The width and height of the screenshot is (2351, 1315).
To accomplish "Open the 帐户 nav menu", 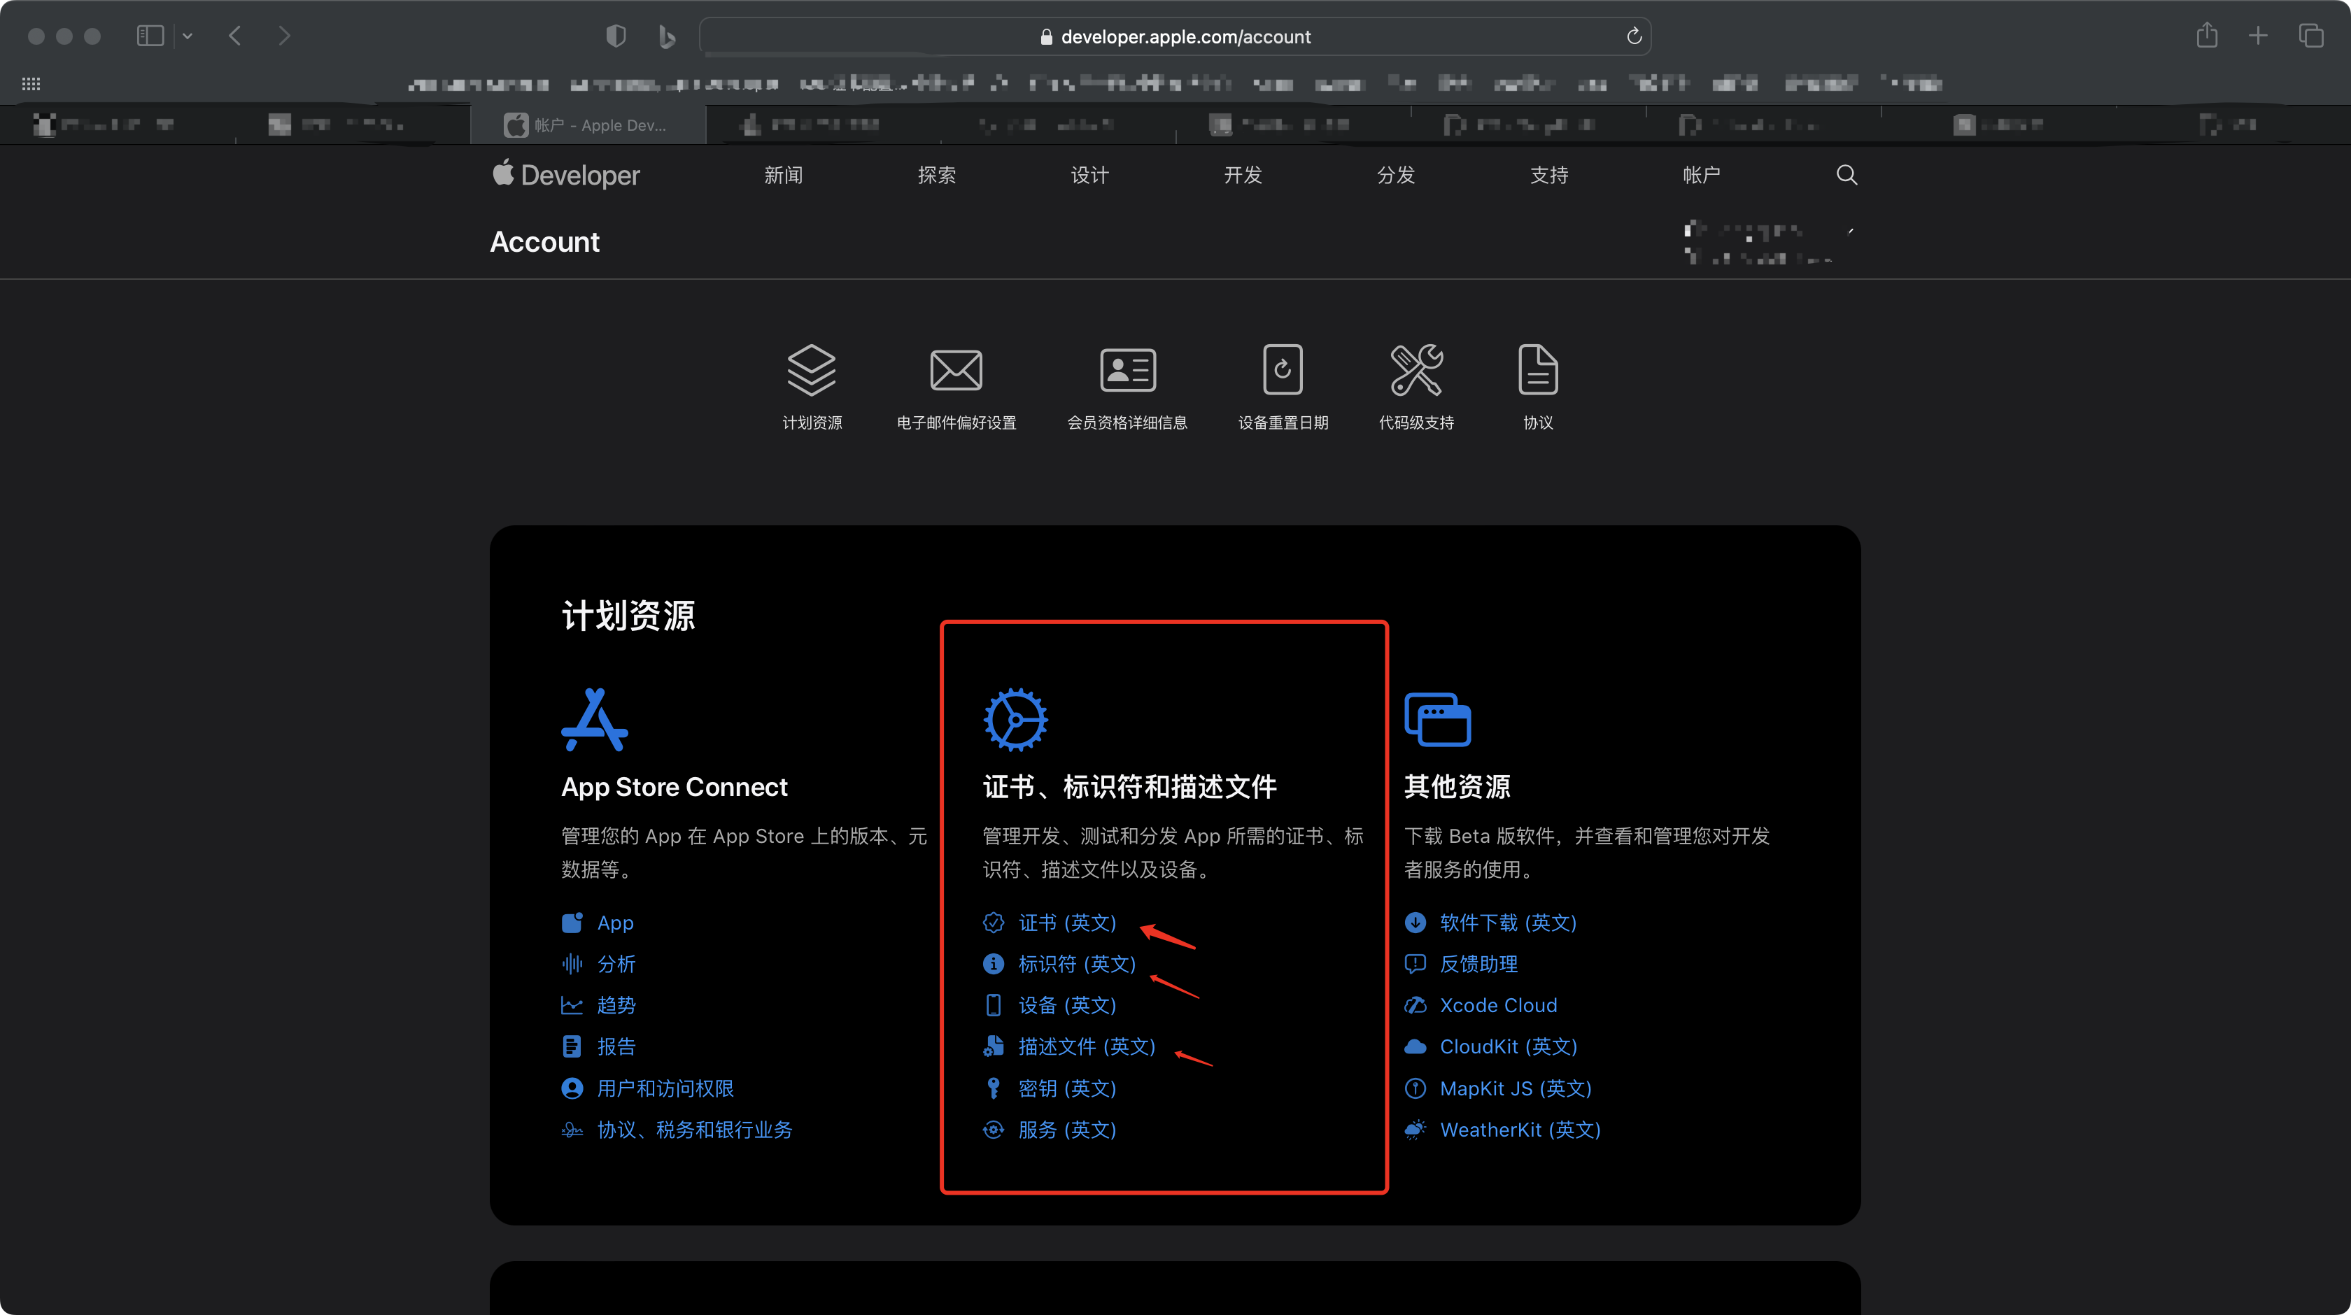I will (x=1701, y=174).
